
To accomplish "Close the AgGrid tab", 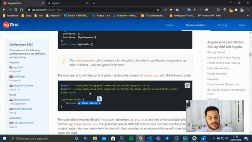I will point(87,3).
